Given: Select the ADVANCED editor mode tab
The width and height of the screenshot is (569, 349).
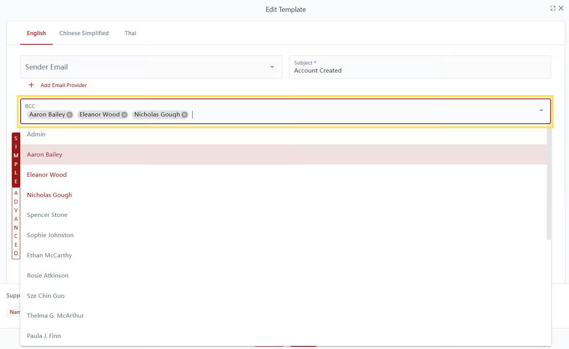Looking at the screenshot, I should (16, 223).
